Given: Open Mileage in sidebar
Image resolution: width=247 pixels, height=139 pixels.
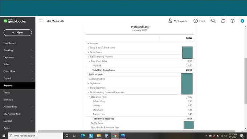Looking at the screenshot, I should tap(8, 100).
